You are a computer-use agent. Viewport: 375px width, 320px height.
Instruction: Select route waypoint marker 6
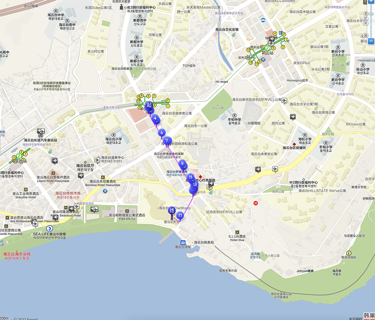click(x=161, y=132)
